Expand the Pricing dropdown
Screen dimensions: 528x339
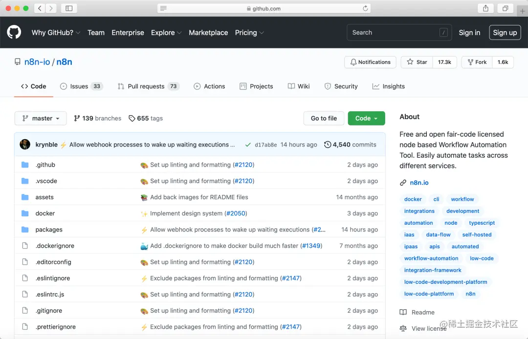[249, 33]
